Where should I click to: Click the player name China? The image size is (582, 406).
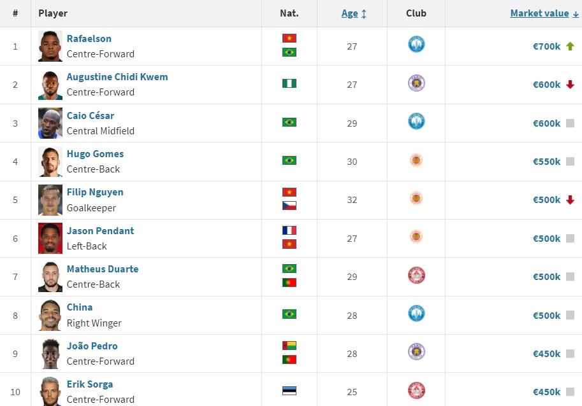pos(80,307)
